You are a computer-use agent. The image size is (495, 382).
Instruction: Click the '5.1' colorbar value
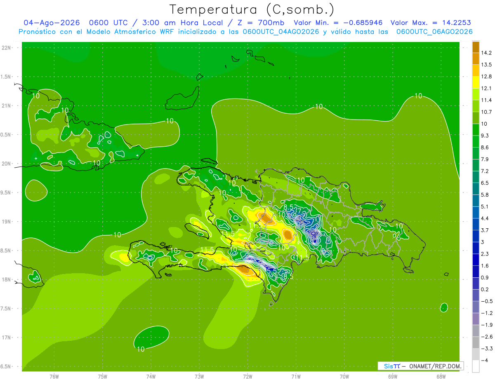pyautogui.click(x=485, y=206)
